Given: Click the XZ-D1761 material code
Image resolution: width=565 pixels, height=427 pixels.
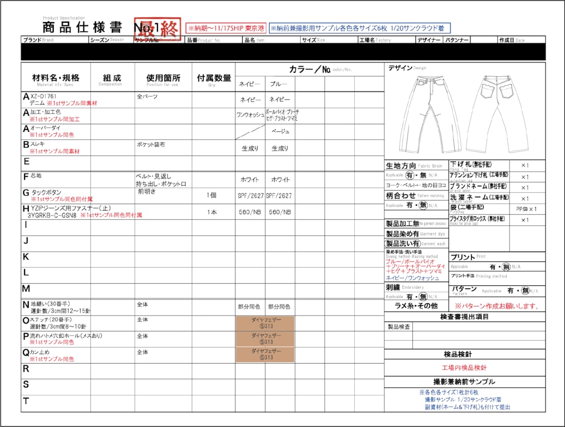Looking at the screenshot, I should point(43,96).
